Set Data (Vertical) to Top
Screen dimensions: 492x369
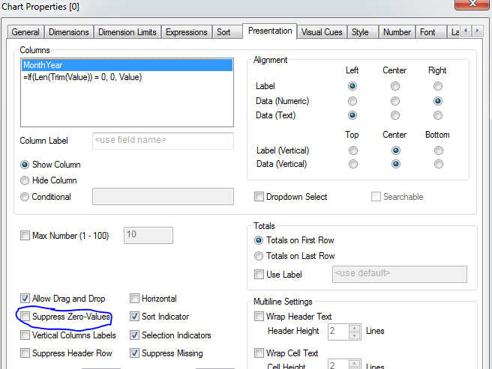[353, 164]
